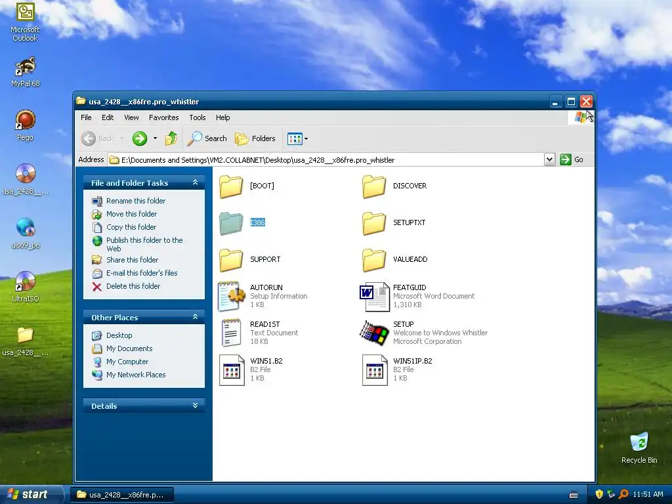
Task: Toggle the Folders pane
Action: click(x=255, y=138)
